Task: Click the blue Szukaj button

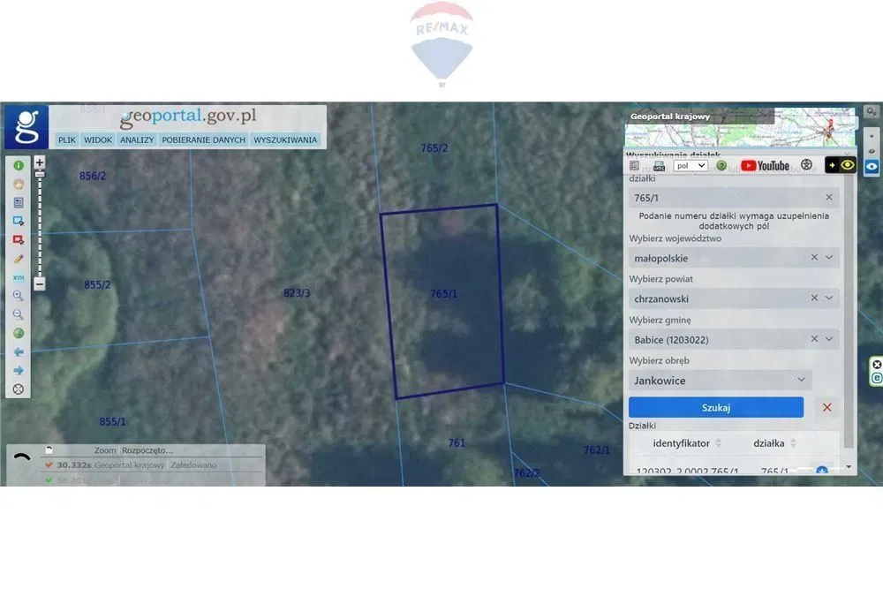Action: click(x=716, y=407)
